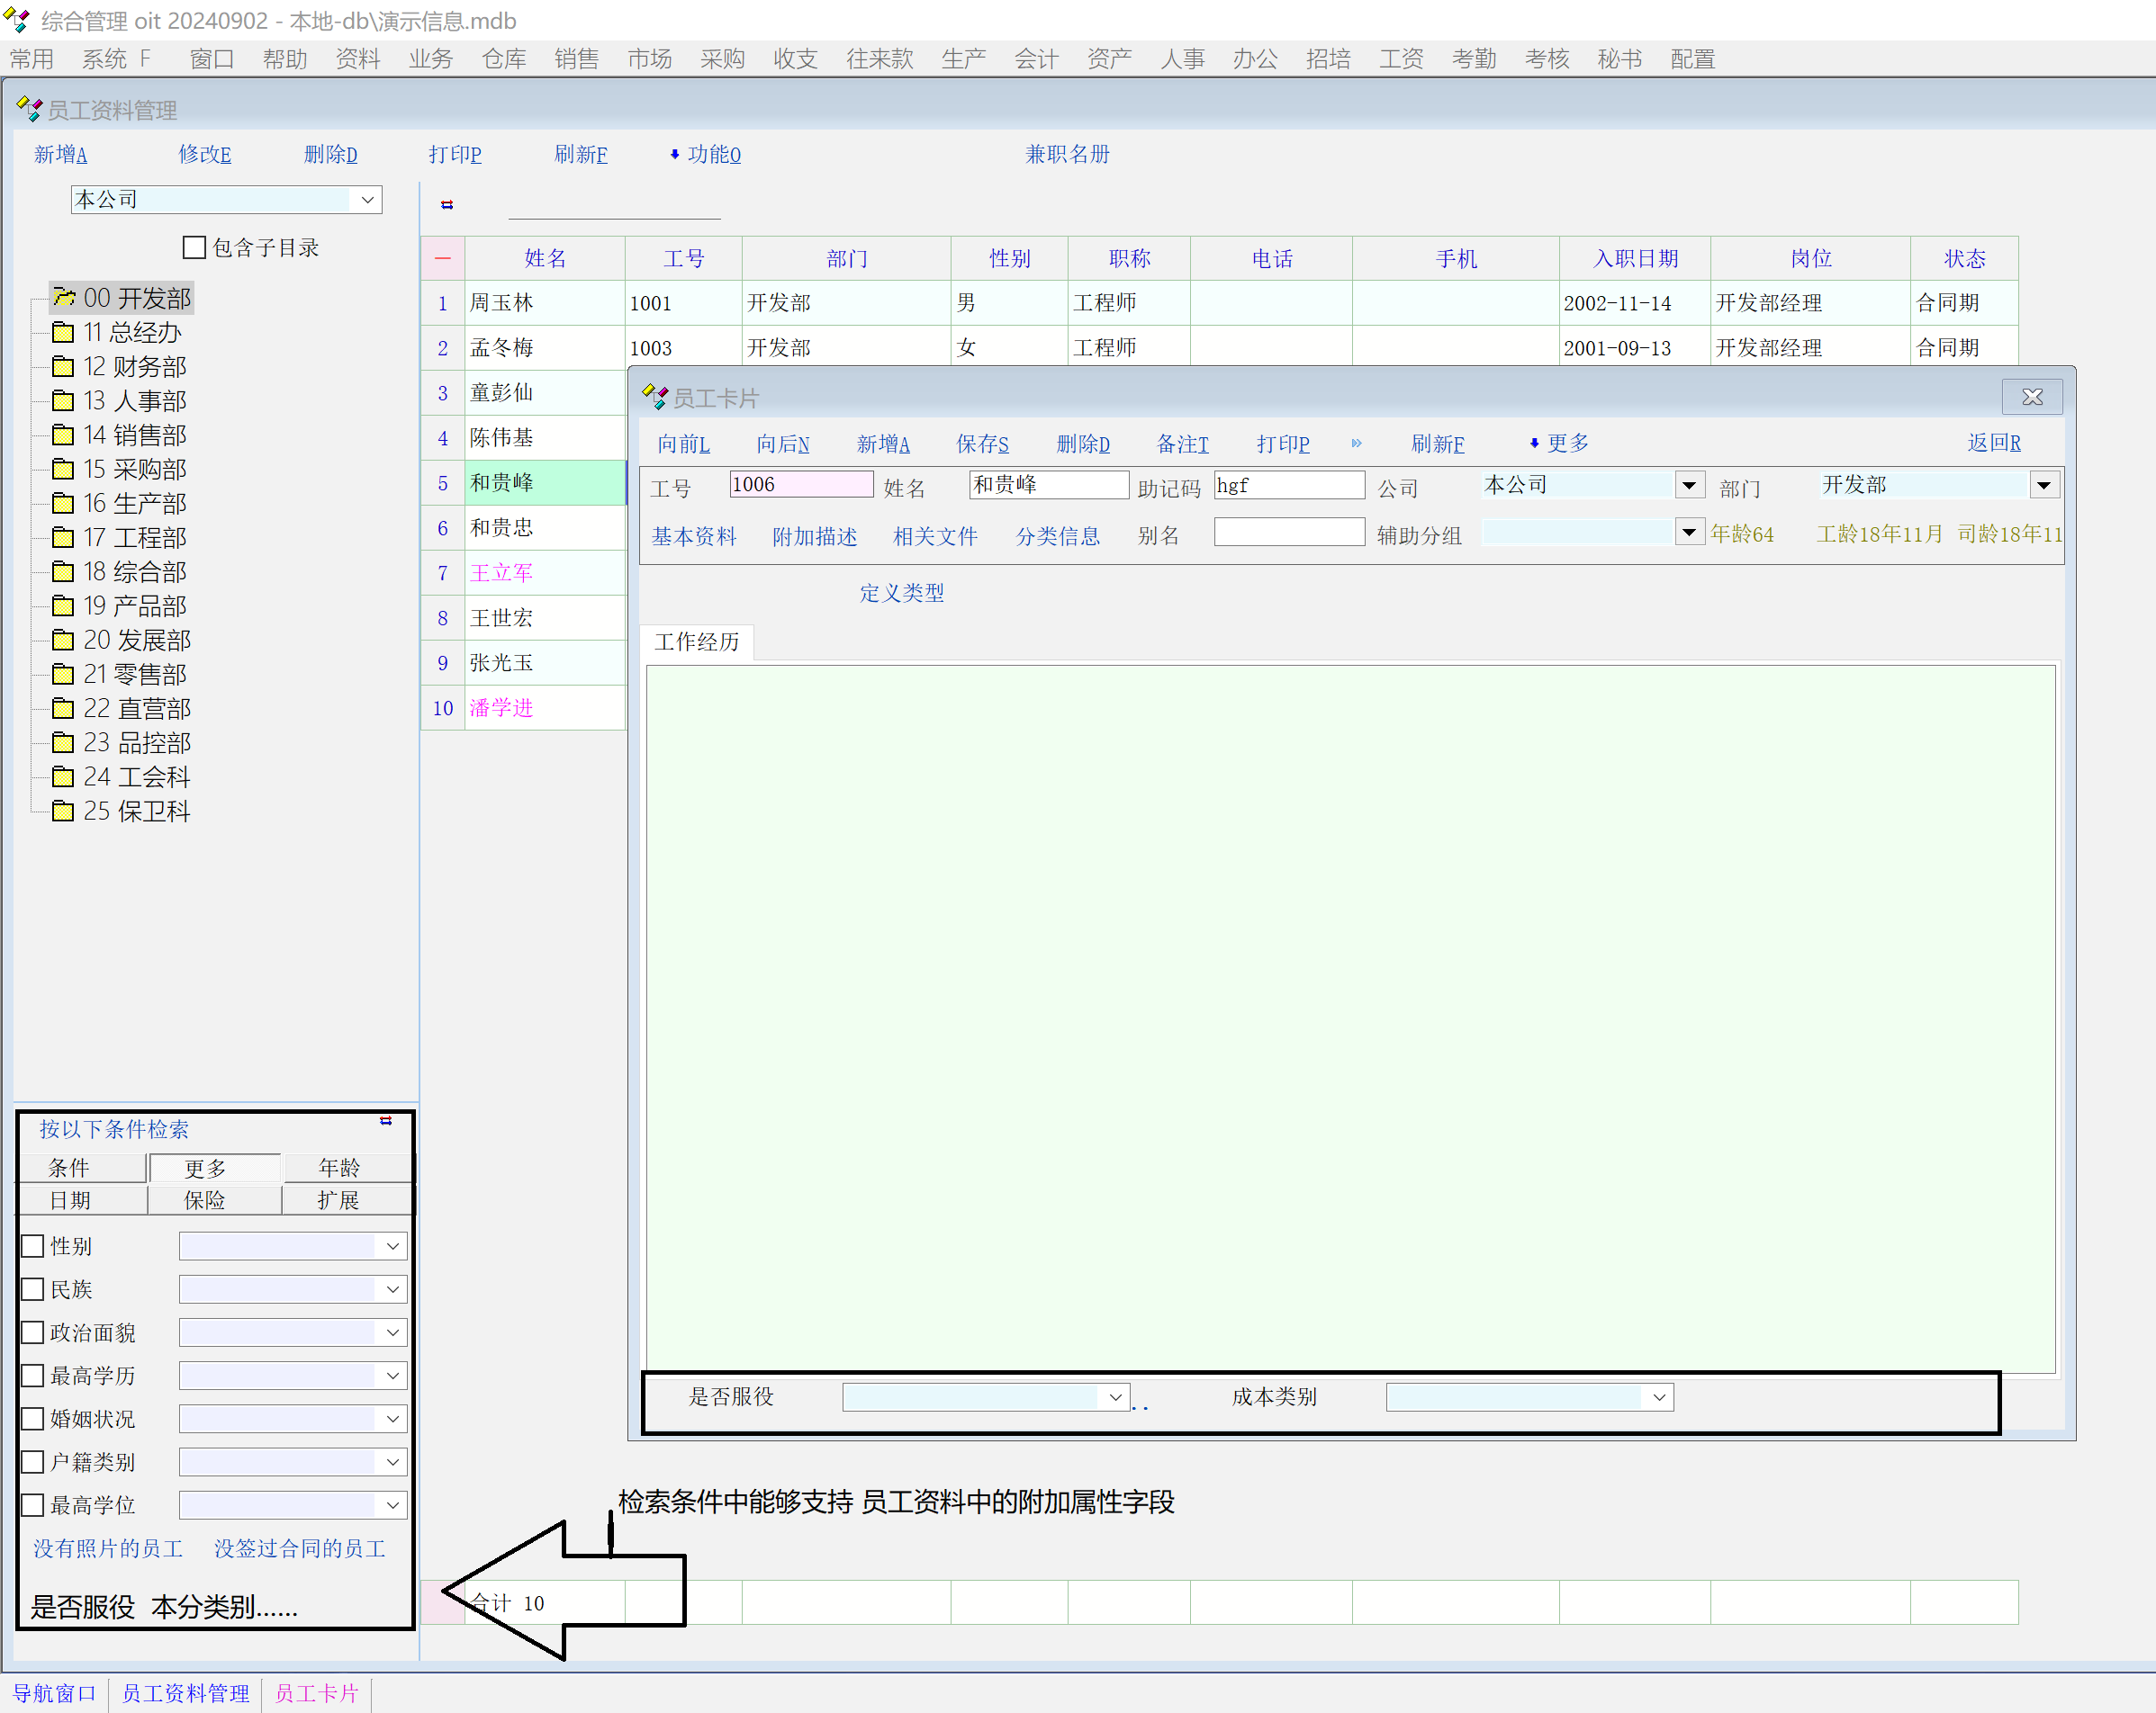Viewport: 2156px width, 1713px height.
Task: Expand the 本公司 company dropdown at top left
Action: coord(367,200)
